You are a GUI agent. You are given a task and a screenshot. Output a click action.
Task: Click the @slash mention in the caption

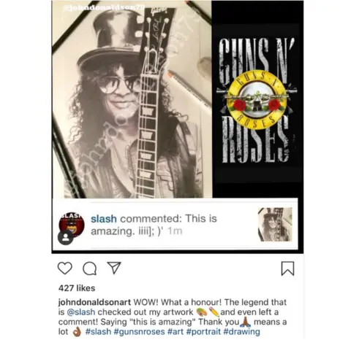(x=80, y=312)
